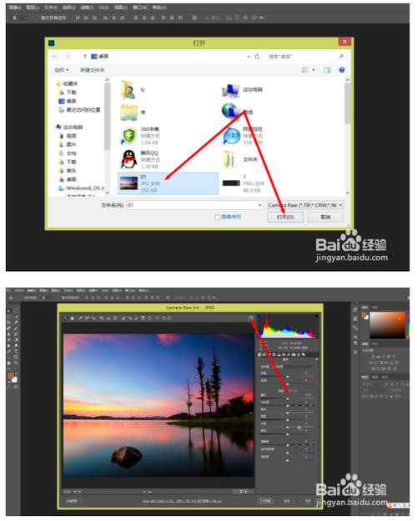The width and height of the screenshot is (417, 521).
Task: Select the Straighten tool in Camera Raw
Action: 108,318
